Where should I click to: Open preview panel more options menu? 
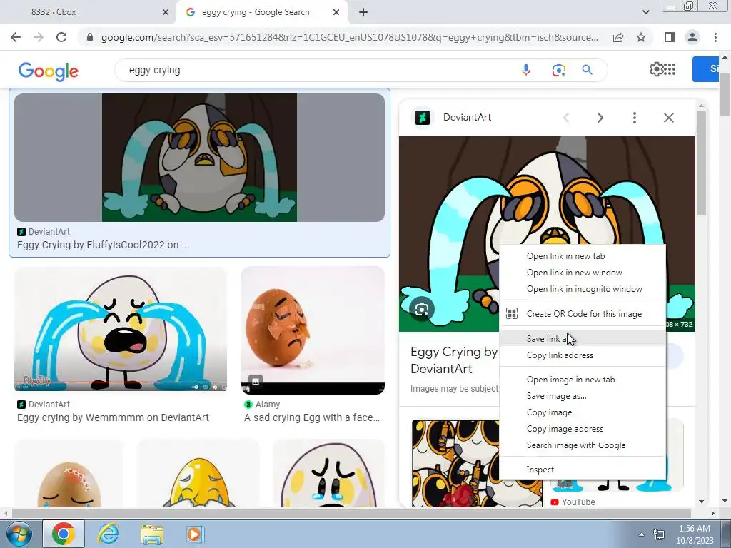pos(635,118)
